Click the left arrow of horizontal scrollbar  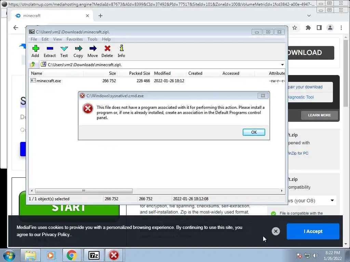pyautogui.click(x=32, y=191)
